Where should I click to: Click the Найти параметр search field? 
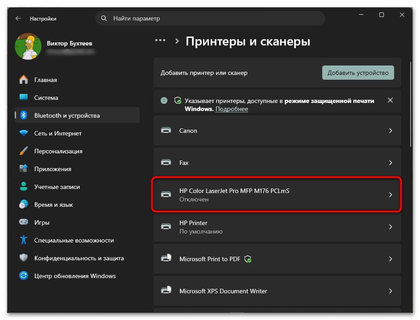point(210,18)
